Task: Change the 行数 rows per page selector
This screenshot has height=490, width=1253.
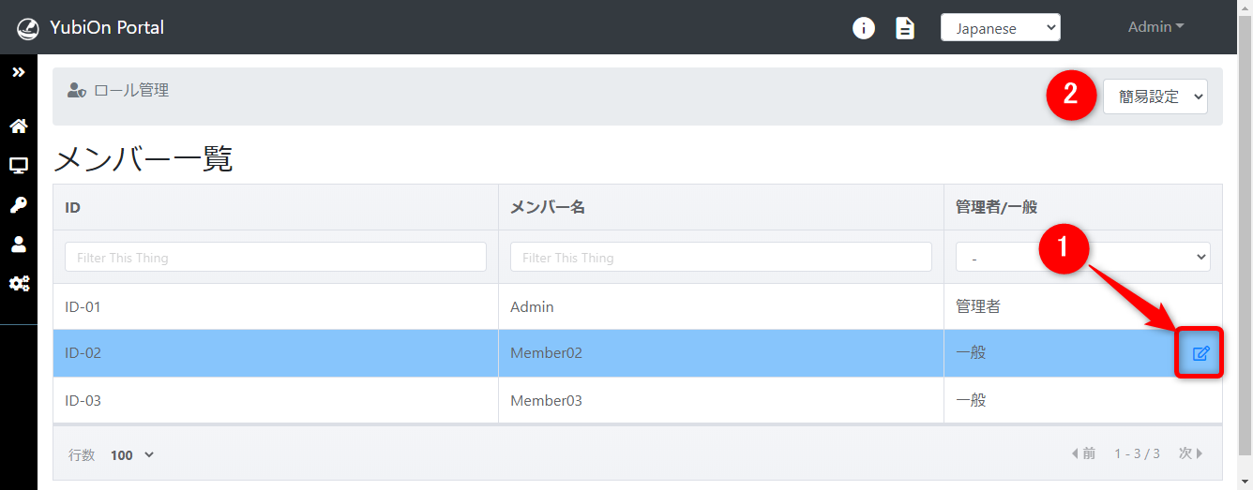Action: click(x=131, y=455)
